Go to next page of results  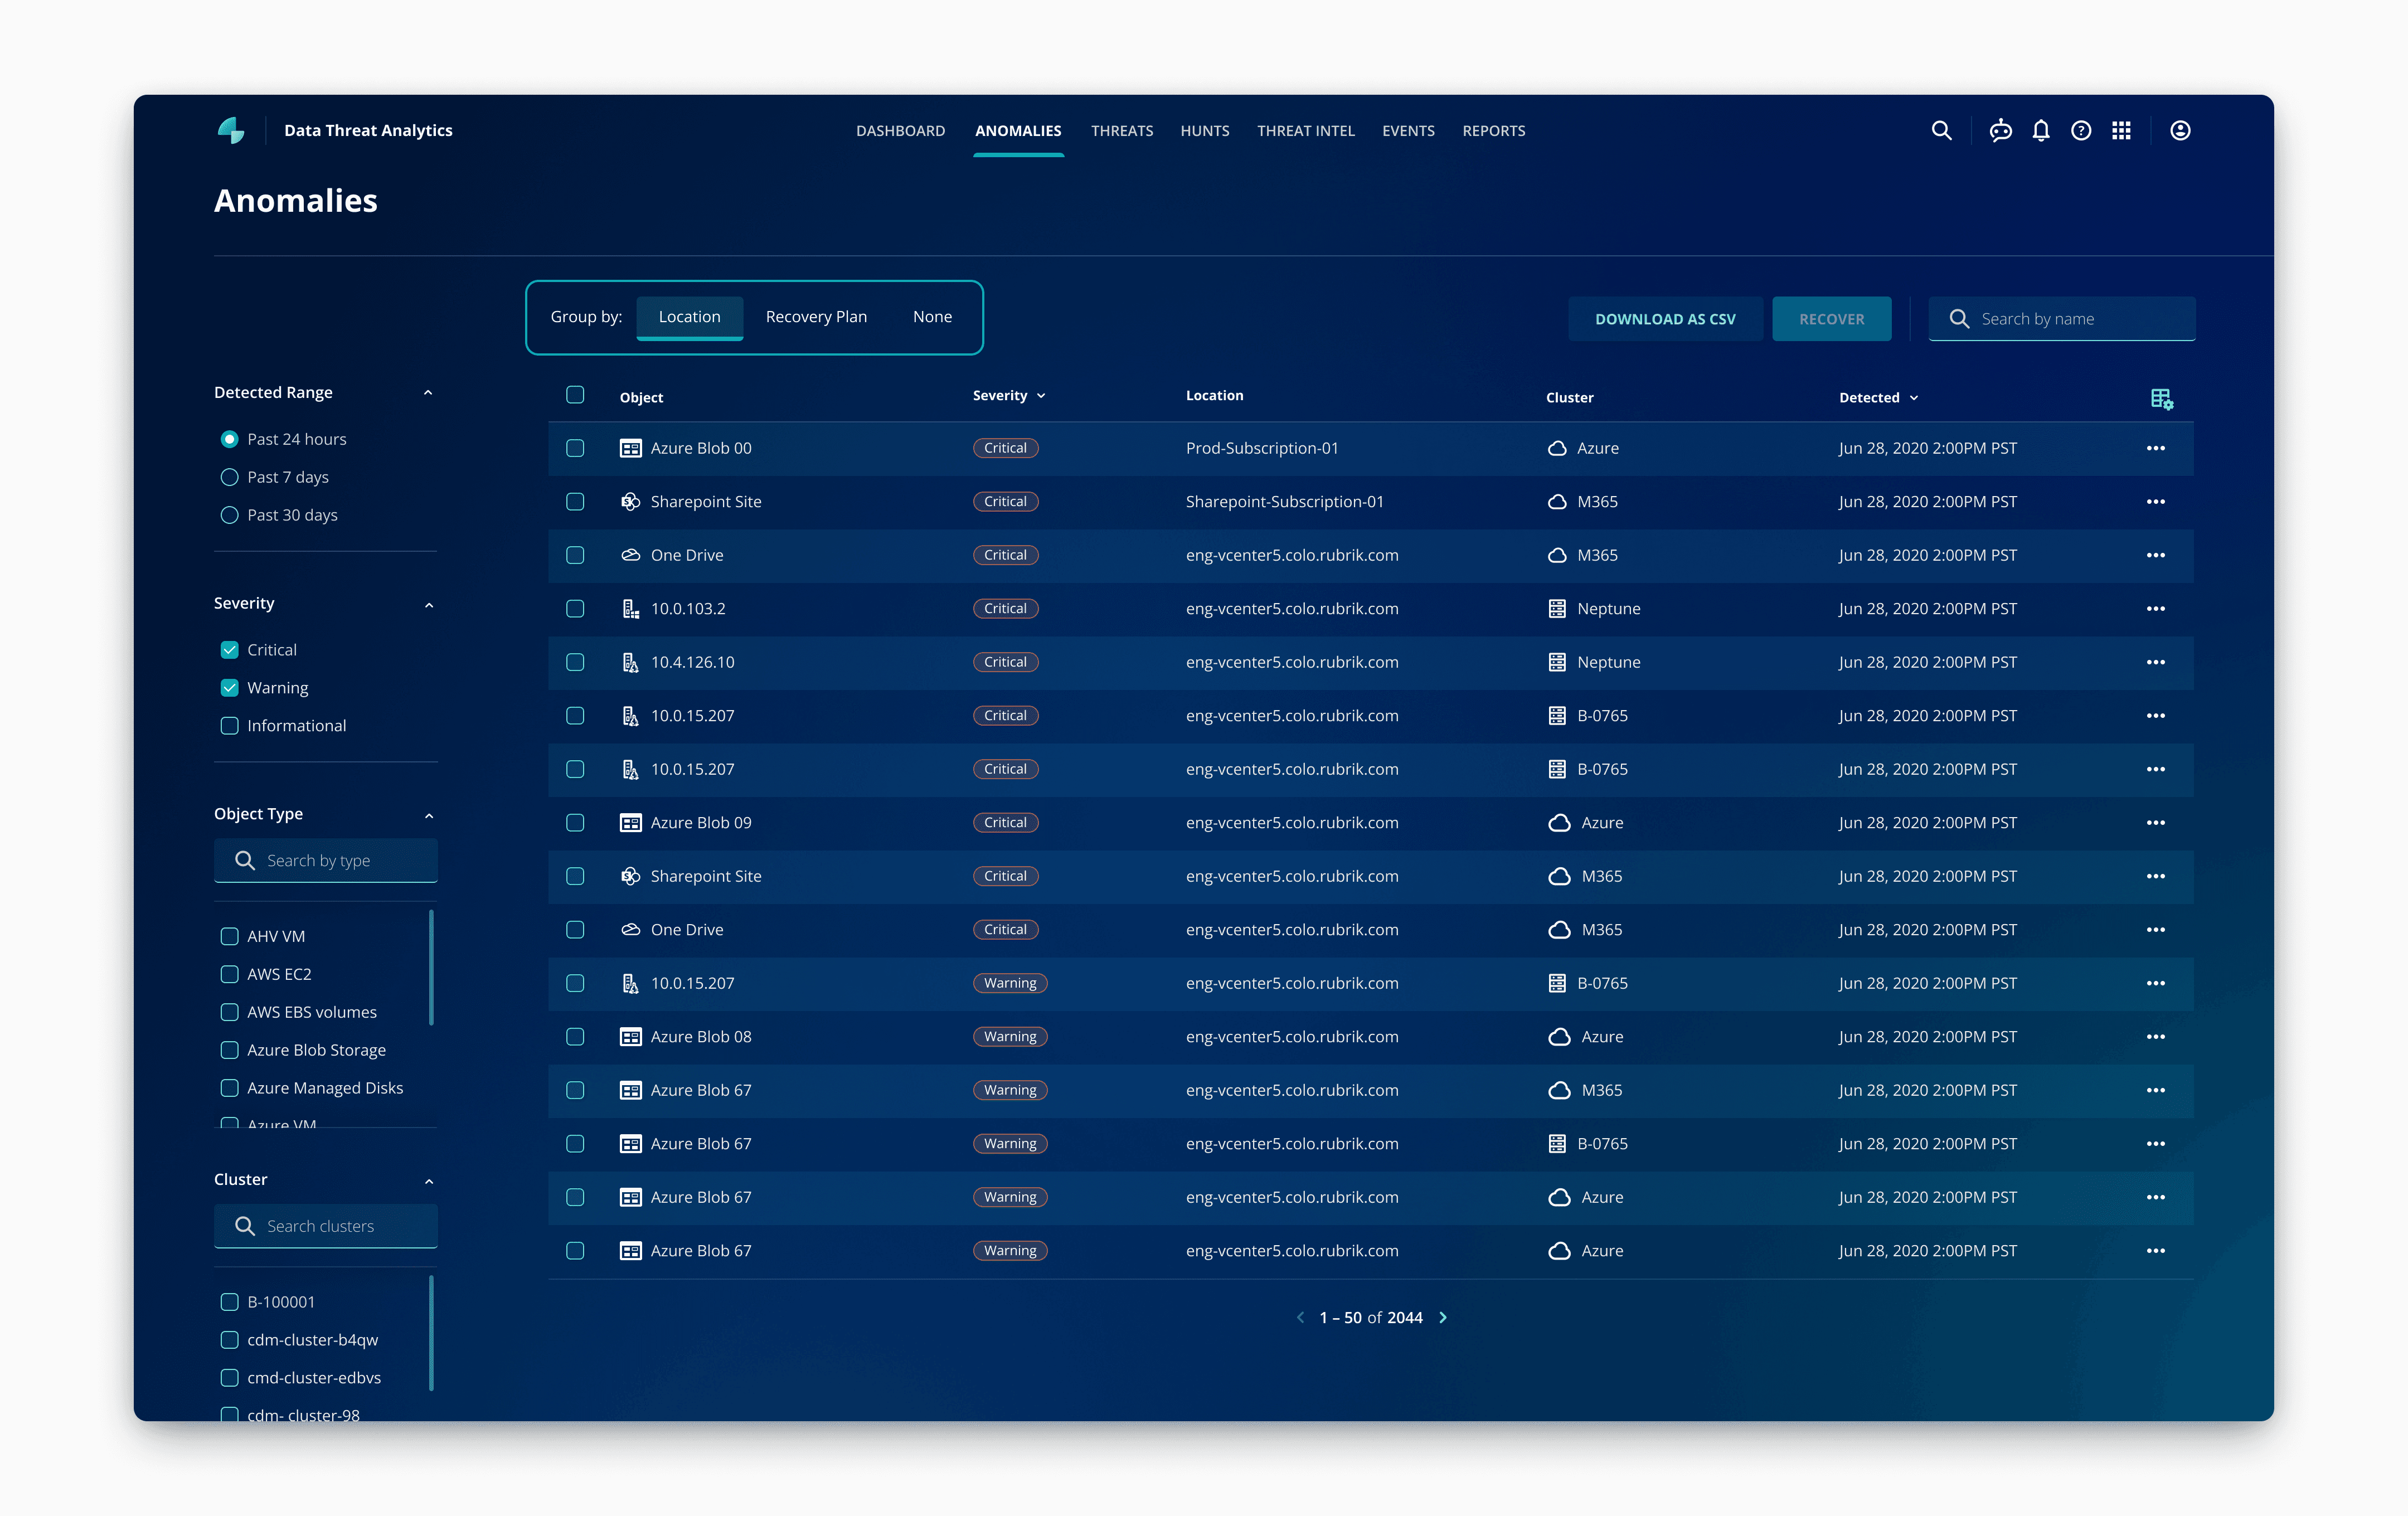click(1443, 1318)
